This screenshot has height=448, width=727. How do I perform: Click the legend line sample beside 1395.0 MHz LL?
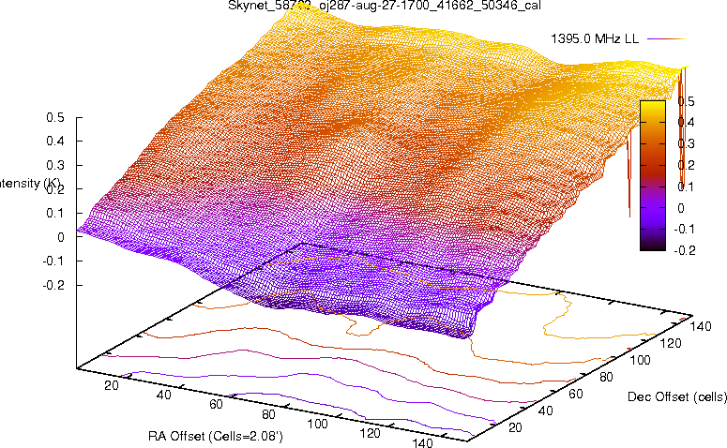coord(666,39)
